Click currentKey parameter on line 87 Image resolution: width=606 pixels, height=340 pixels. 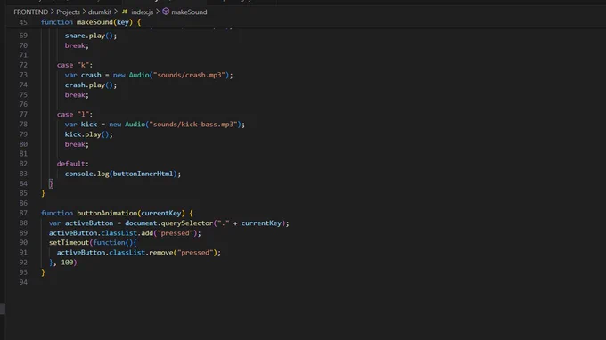coord(160,213)
